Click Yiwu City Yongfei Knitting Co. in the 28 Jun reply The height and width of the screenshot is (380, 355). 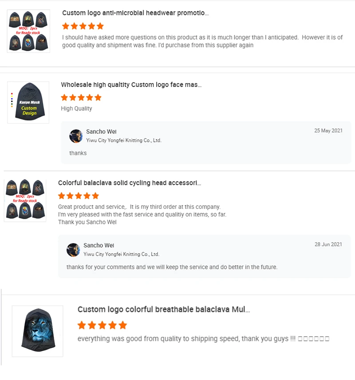point(121,254)
